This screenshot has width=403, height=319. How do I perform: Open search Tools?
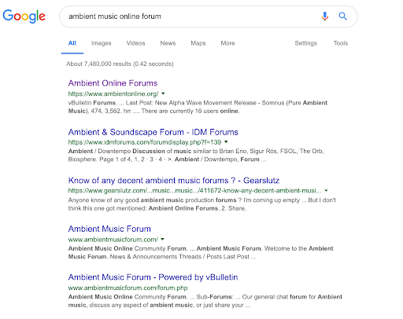(341, 43)
